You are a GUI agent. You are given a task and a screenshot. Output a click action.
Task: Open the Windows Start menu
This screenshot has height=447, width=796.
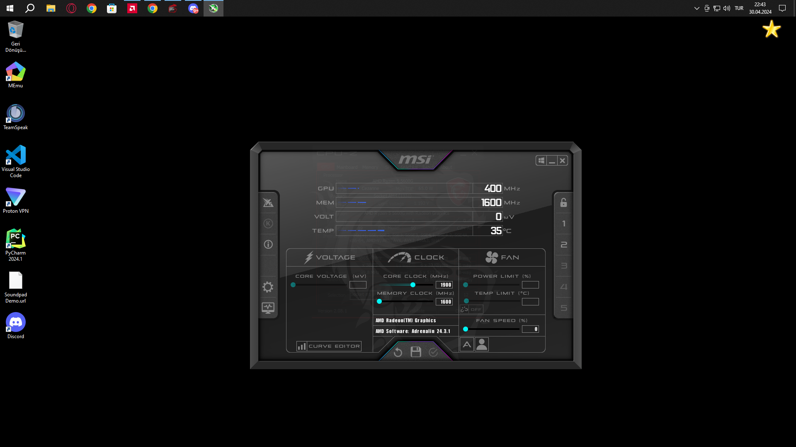pos(10,8)
